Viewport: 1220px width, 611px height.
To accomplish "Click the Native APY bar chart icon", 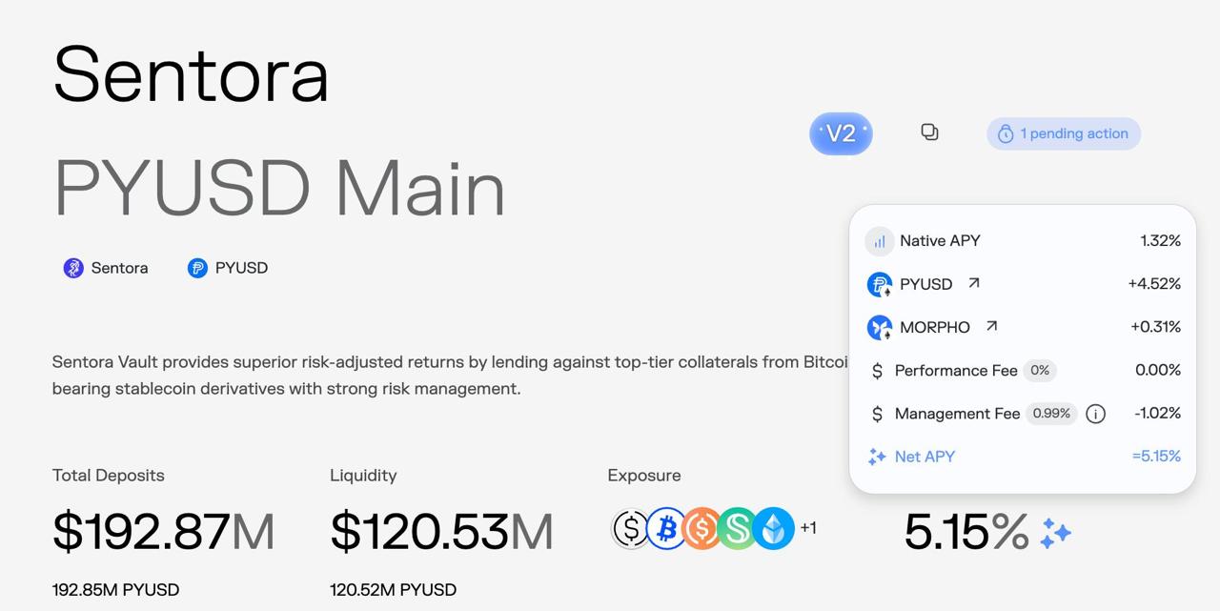I will pos(879,241).
